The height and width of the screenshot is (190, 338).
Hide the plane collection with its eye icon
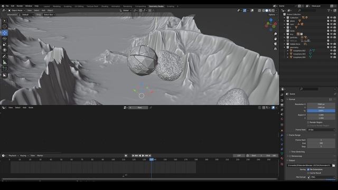point(331,21)
